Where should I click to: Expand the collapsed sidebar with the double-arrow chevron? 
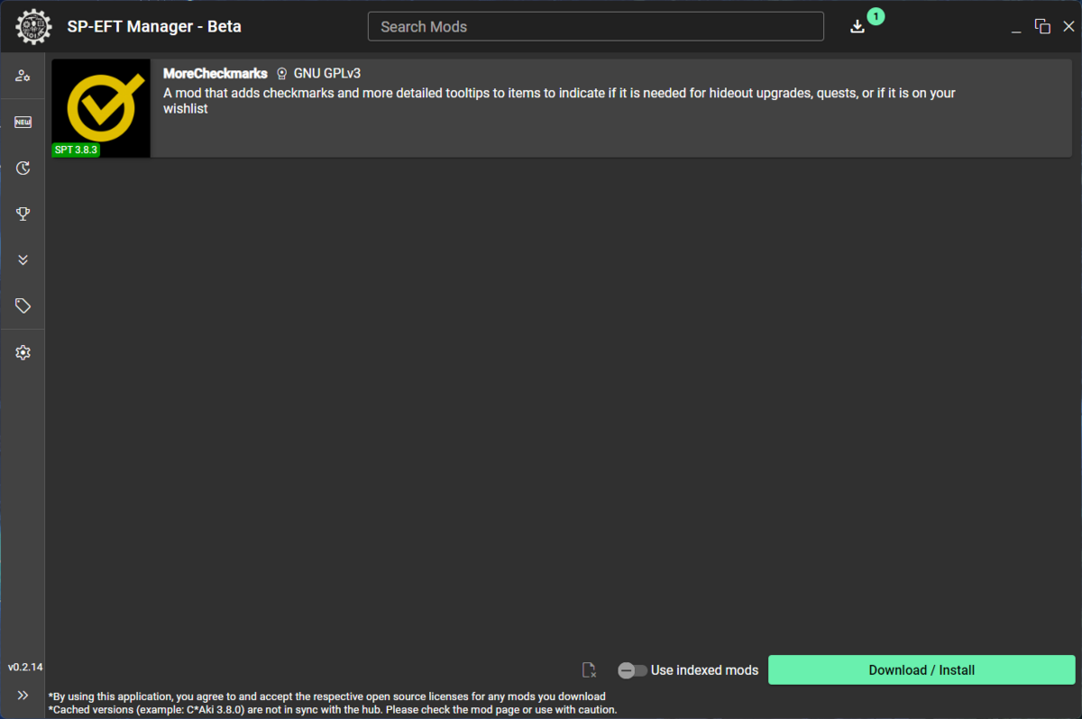23,695
